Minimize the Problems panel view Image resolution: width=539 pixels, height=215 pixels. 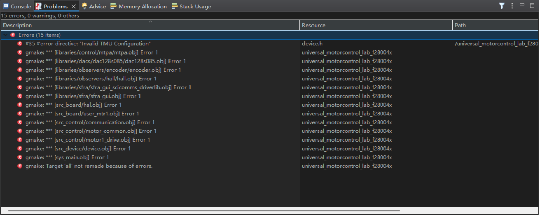coord(522,5)
